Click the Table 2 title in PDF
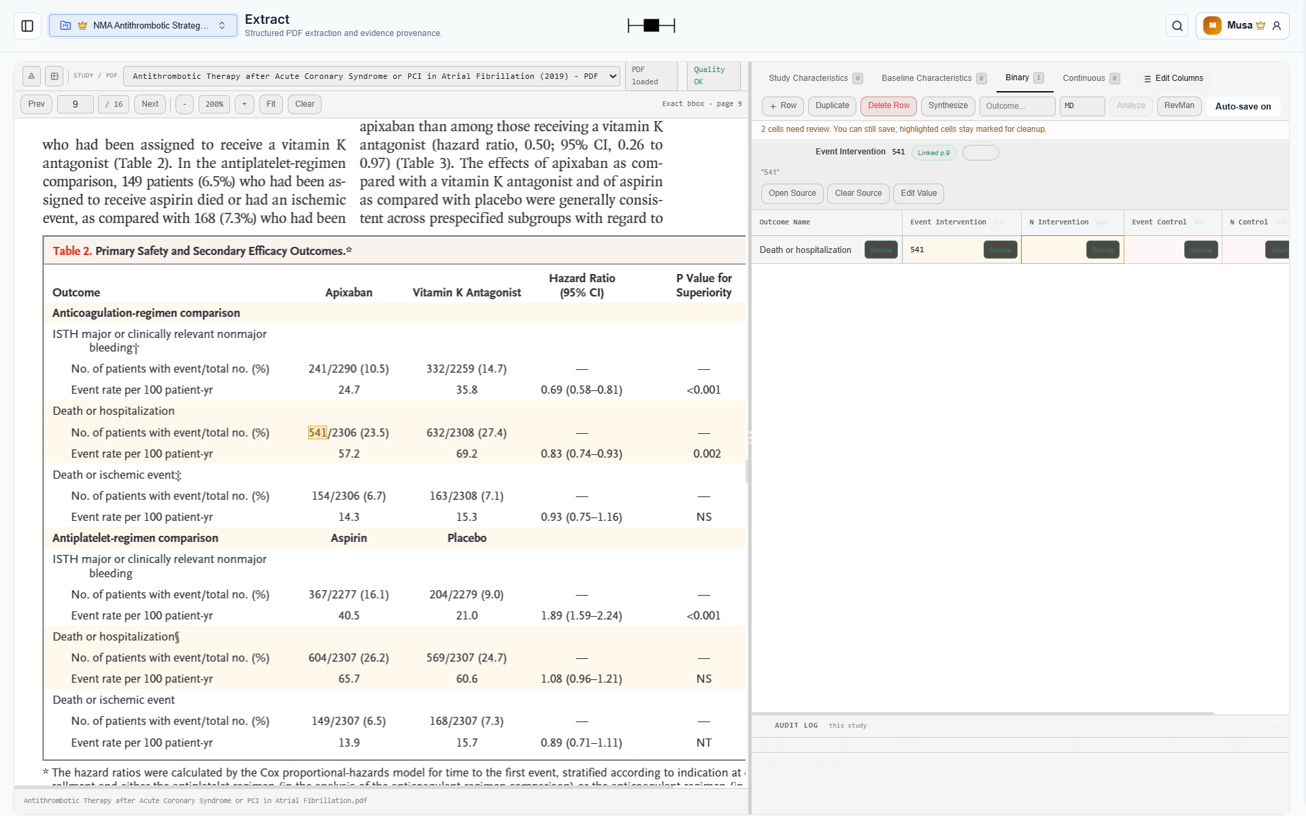The height and width of the screenshot is (816, 1306). pyautogui.click(x=202, y=251)
